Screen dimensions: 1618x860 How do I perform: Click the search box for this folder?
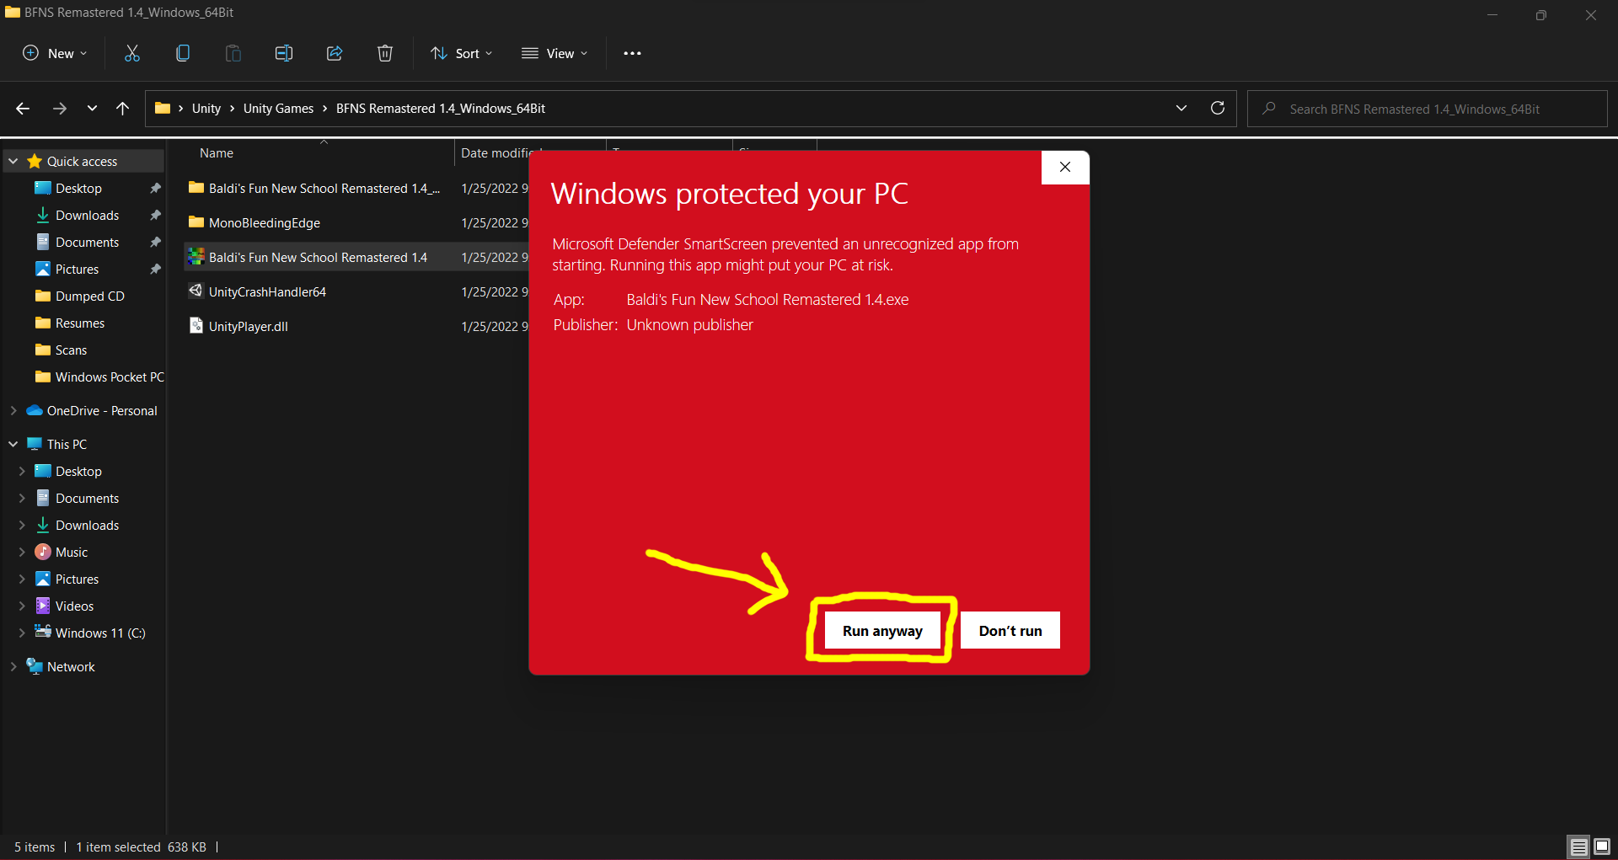(x=1428, y=109)
